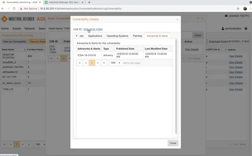View Details for DESKTOP-R1C6OOU row
The image size is (252, 156).
235,56
